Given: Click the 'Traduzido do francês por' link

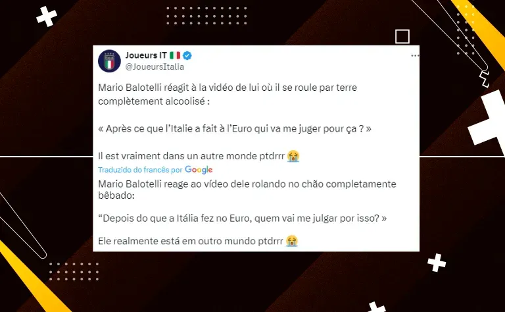Looking at the screenshot, I should pyautogui.click(x=140, y=170).
